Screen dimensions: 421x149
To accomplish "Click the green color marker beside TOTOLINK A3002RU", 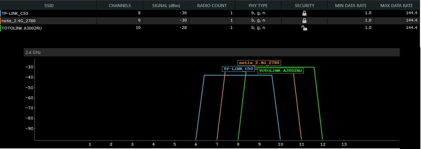I will [0, 28].
